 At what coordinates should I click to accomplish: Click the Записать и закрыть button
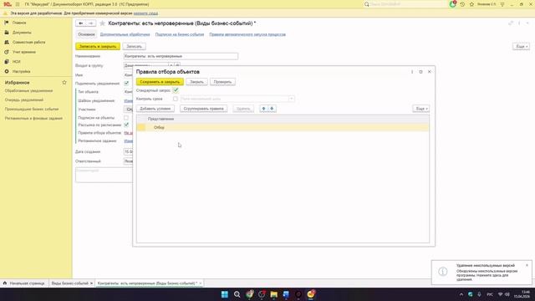[x=98, y=47]
